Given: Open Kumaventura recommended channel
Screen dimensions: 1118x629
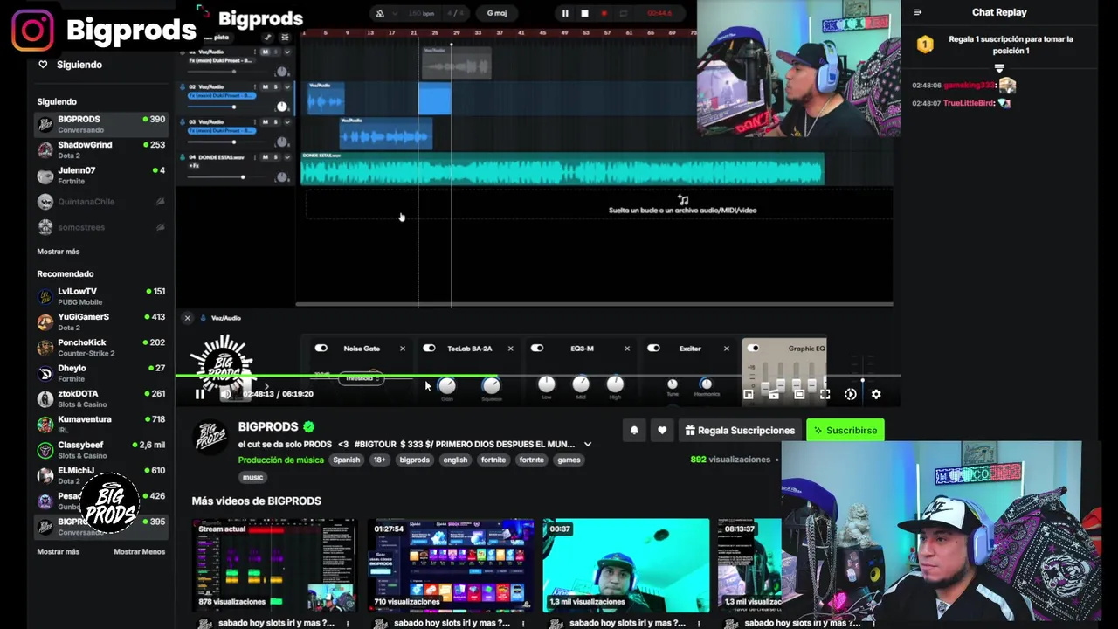Looking at the screenshot, I should pyautogui.click(x=101, y=424).
